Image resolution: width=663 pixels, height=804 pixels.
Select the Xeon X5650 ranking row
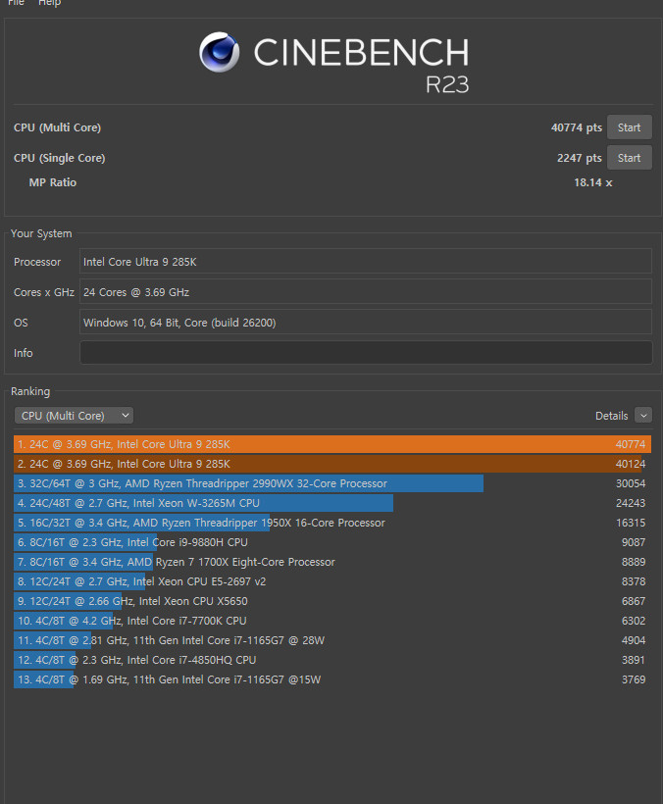(332, 601)
